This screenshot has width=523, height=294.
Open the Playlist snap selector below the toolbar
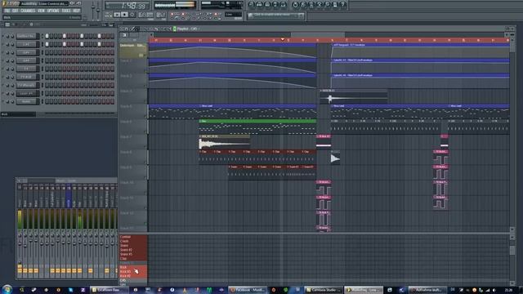point(124,35)
